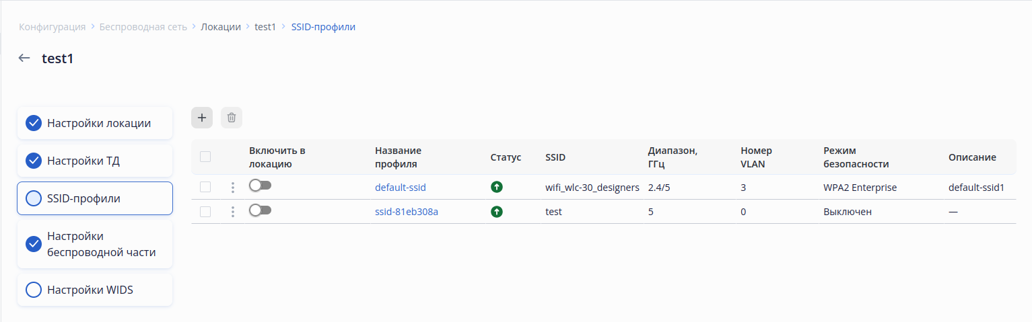Click checkmark icon of Настройки локации step
1032x322 pixels.
click(x=34, y=123)
